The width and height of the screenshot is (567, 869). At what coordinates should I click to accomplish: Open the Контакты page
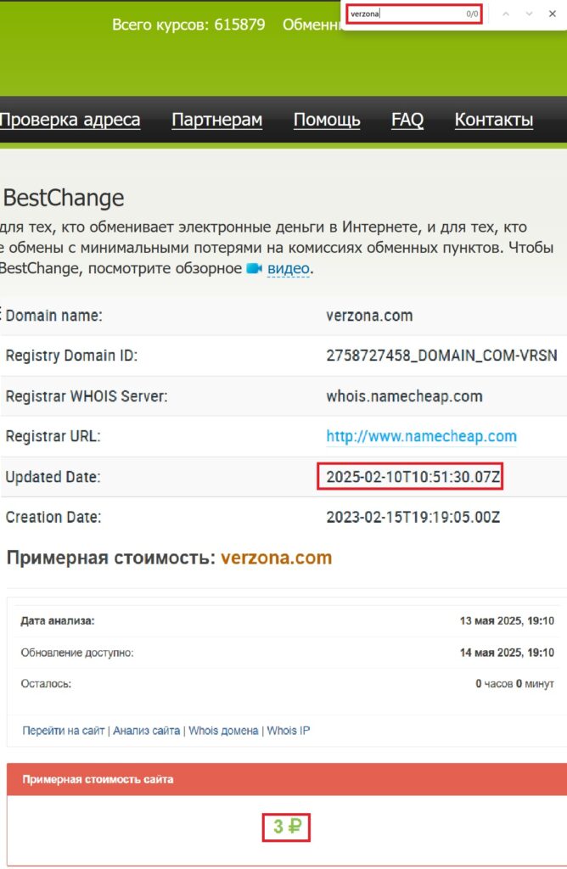494,120
